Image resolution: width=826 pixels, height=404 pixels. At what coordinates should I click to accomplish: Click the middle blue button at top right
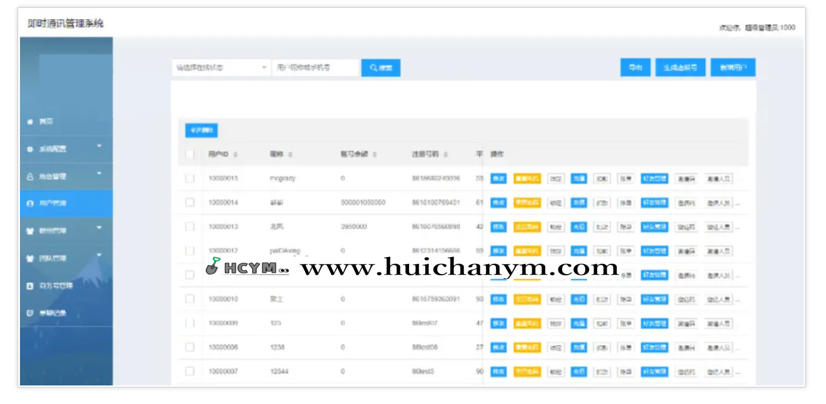(x=680, y=68)
